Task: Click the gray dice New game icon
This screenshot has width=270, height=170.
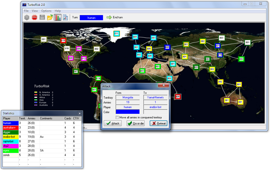Action: [x=27, y=17]
